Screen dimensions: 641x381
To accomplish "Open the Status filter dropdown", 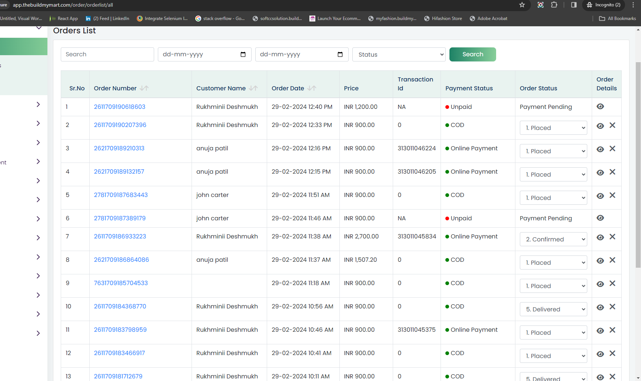I will 399,54.
